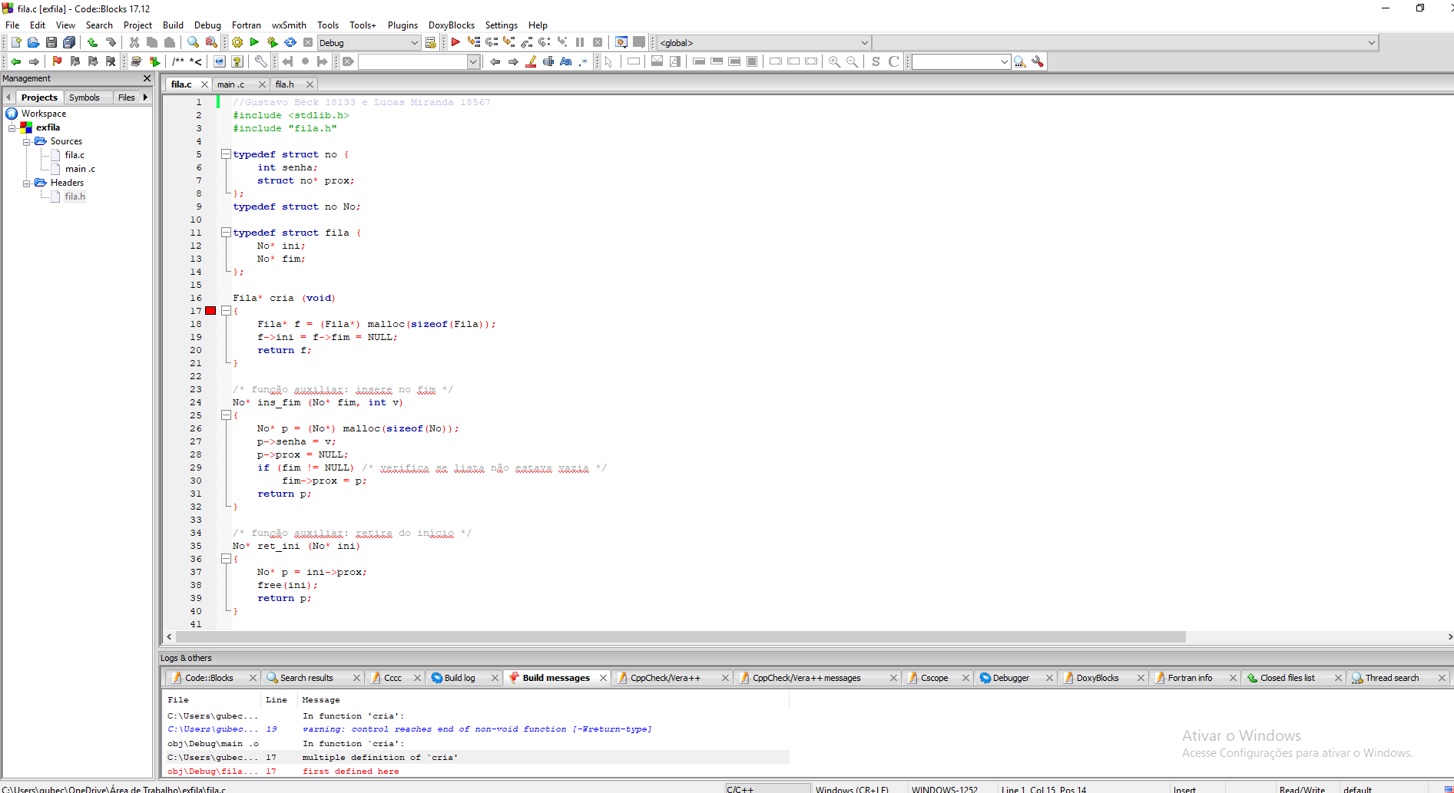Clear all bookmarks with the flag-X icon
Screen dimensions: 1454x793
pyautogui.click(x=111, y=61)
